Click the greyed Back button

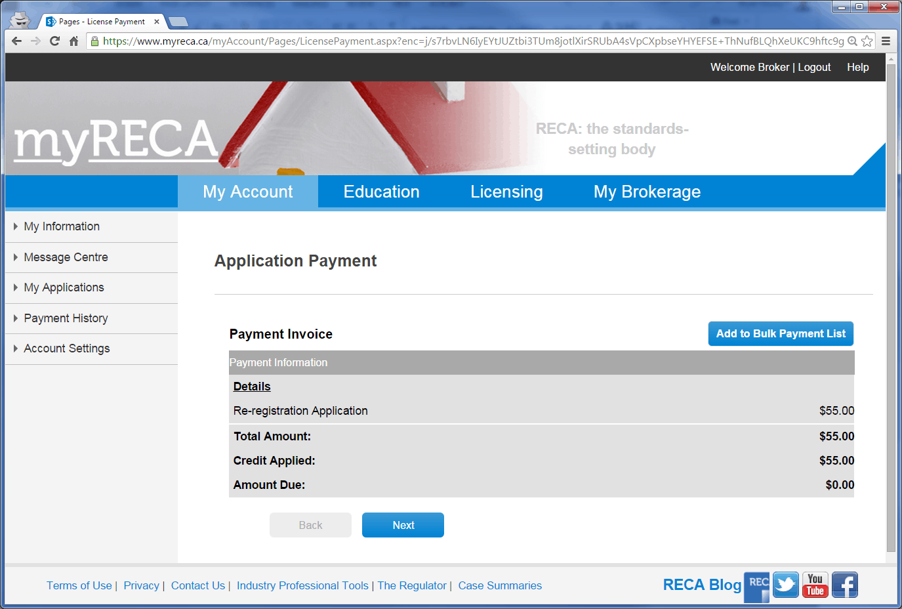tap(310, 525)
